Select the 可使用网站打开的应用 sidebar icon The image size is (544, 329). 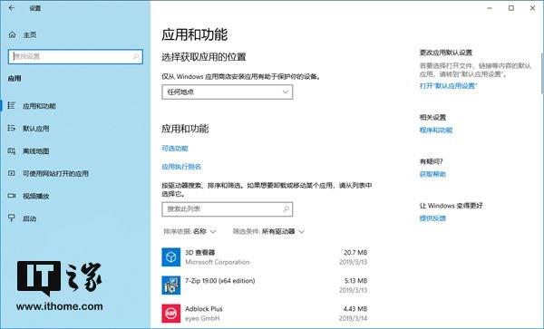point(12,173)
